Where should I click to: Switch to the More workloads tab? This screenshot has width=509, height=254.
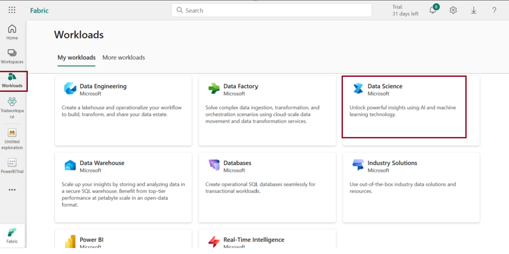[124, 58]
